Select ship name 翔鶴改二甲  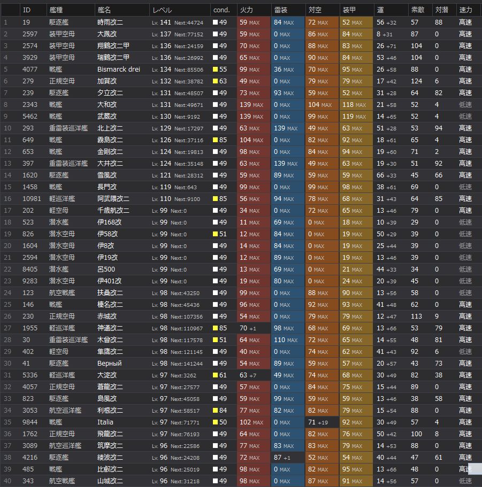click(113, 46)
